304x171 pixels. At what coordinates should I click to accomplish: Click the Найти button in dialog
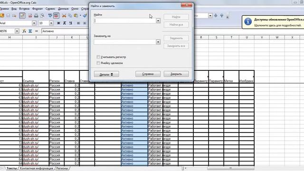pyautogui.click(x=176, y=17)
